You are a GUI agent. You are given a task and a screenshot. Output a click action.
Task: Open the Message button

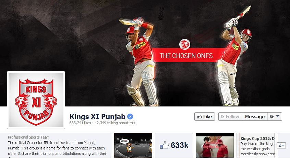click(x=255, y=116)
